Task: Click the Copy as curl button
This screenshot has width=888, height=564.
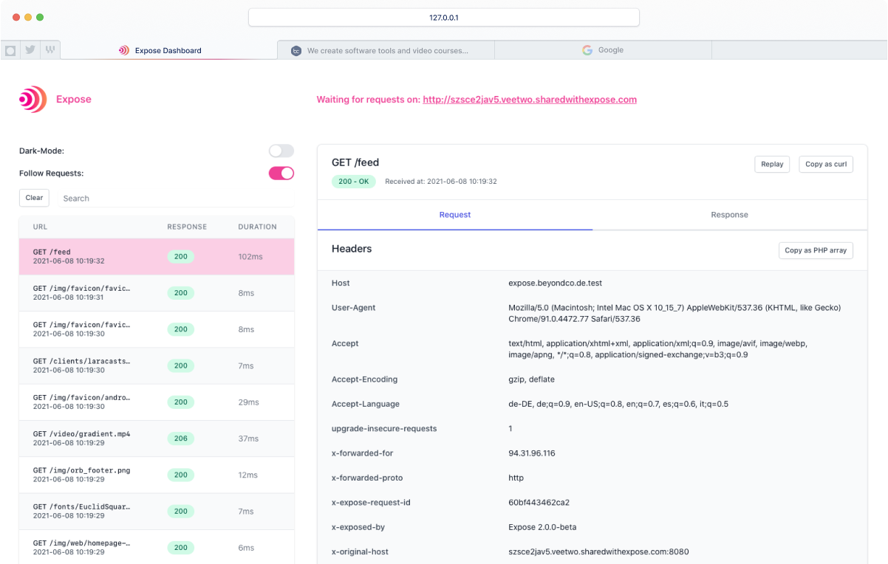Action: pyautogui.click(x=826, y=164)
